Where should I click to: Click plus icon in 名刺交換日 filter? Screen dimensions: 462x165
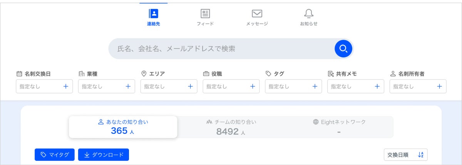coord(66,87)
